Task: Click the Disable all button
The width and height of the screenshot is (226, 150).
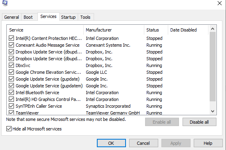Action: [199, 122]
